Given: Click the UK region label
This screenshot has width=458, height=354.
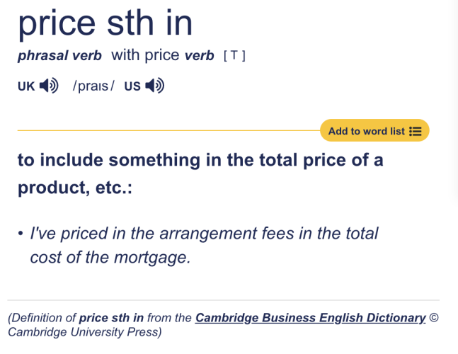Looking at the screenshot, I should [26, 86].
